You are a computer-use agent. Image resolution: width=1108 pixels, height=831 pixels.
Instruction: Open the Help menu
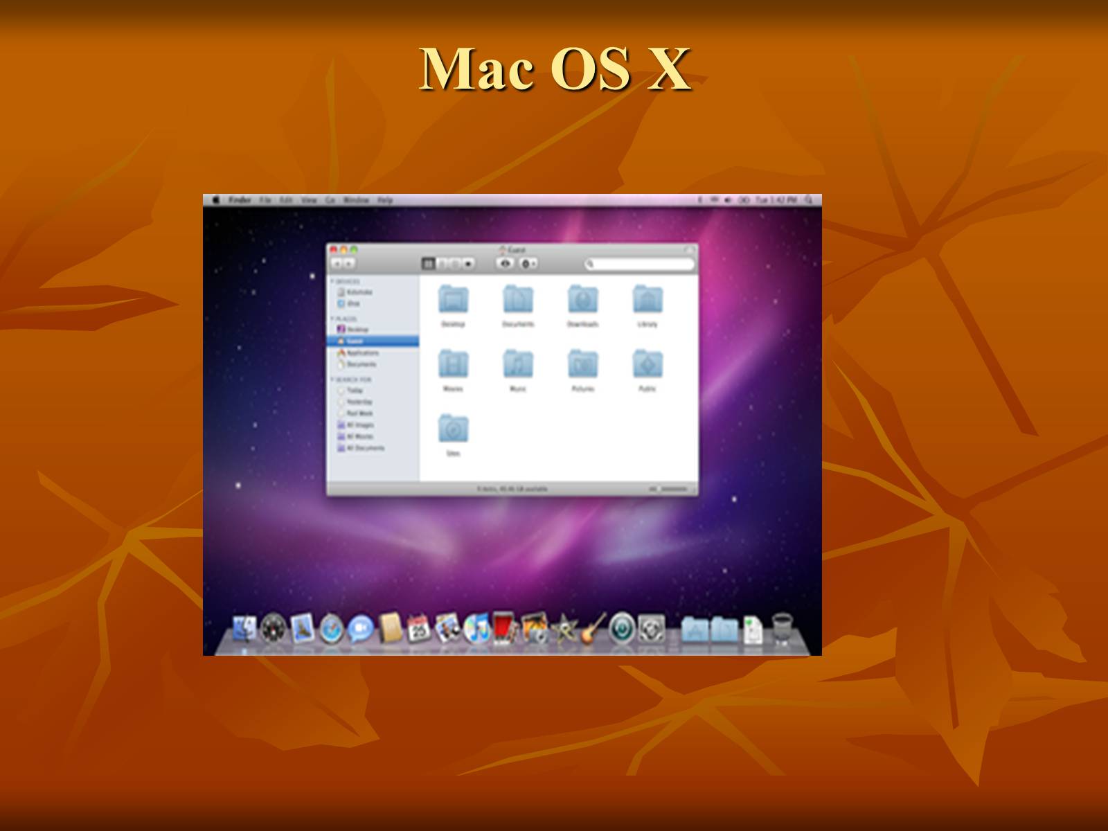pos(385,200)
